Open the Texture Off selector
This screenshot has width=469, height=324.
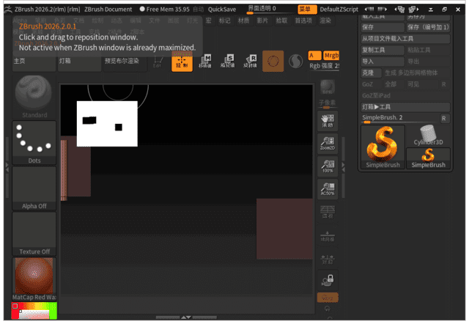(34, 232)
